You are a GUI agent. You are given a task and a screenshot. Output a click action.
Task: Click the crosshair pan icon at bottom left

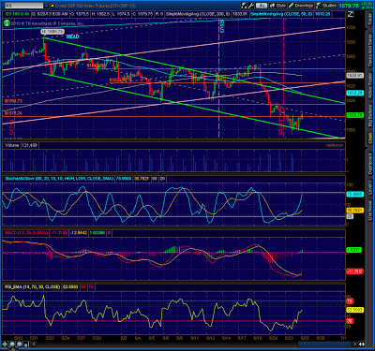coord(6,344)
